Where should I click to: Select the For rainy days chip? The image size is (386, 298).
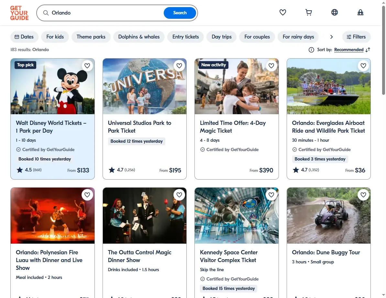click(298, 37)
